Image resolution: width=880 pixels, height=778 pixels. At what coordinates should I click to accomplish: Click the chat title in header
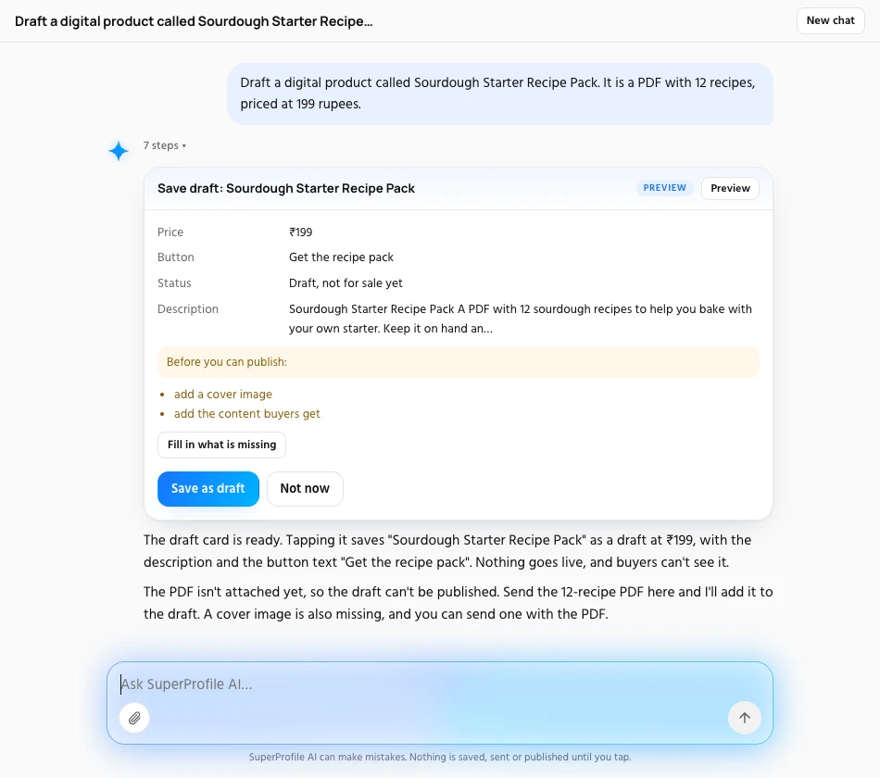click(x=194, y=21)
